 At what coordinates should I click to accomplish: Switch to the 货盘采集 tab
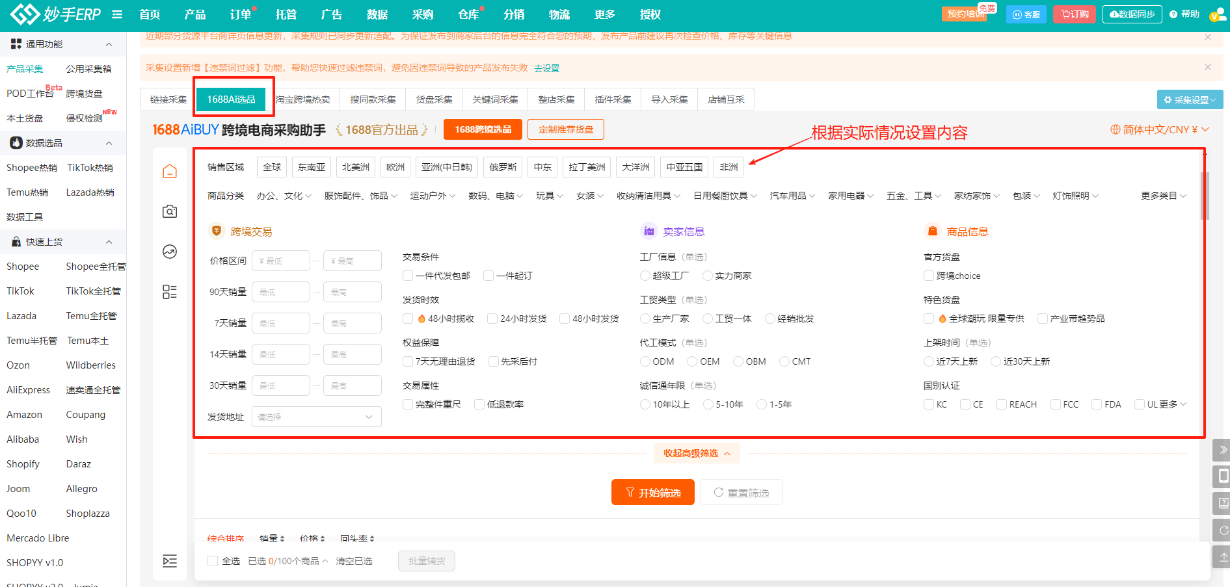pyautogui.click(x=433, y=99)
